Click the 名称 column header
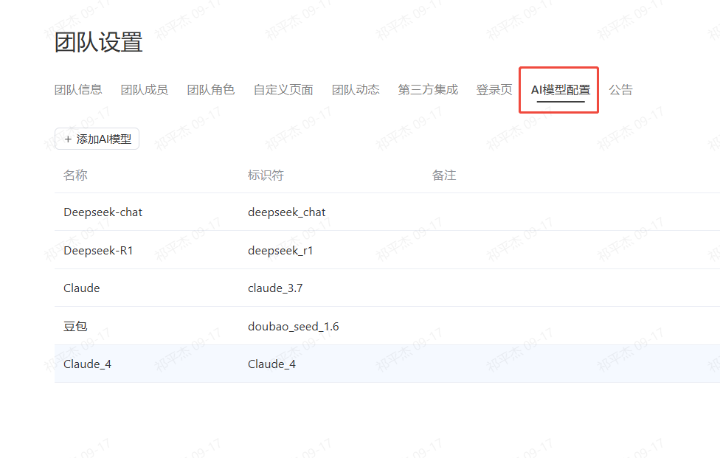 click(75, 176)
